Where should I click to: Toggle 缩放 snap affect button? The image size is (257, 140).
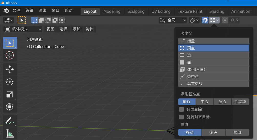tap(237, 132)
